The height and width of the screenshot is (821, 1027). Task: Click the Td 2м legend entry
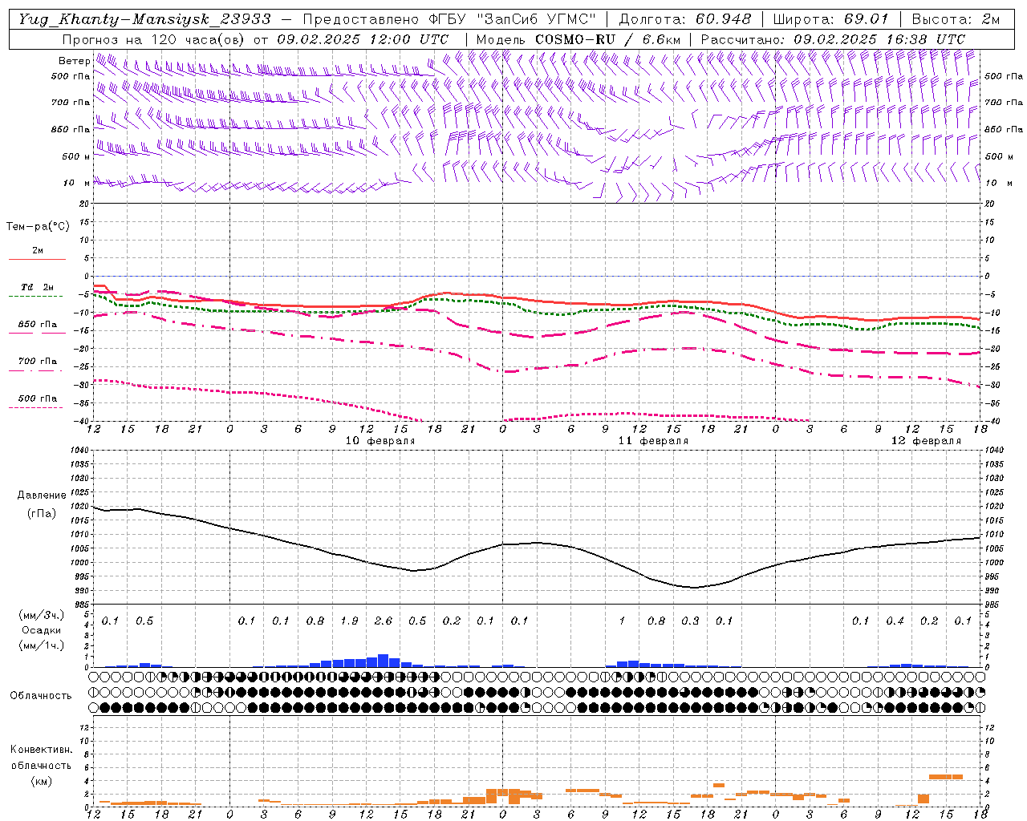pyautogui.click(x=37, y=287)
